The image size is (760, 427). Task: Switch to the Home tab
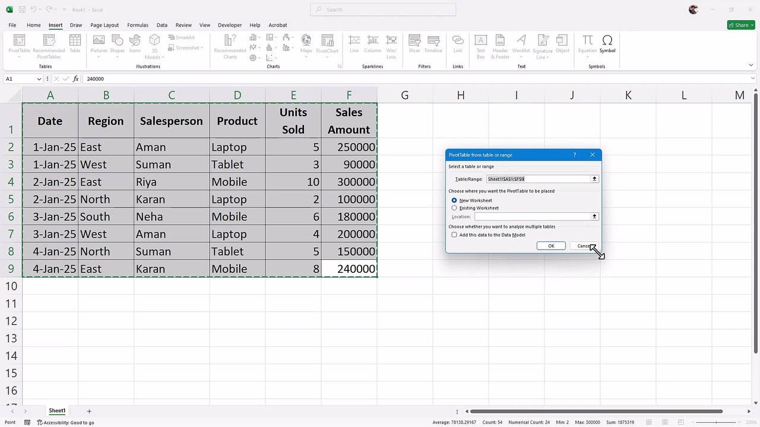pos(34,25)
